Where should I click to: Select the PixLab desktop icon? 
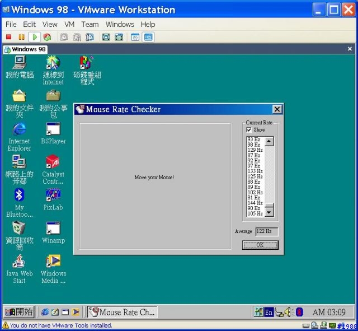53,199
